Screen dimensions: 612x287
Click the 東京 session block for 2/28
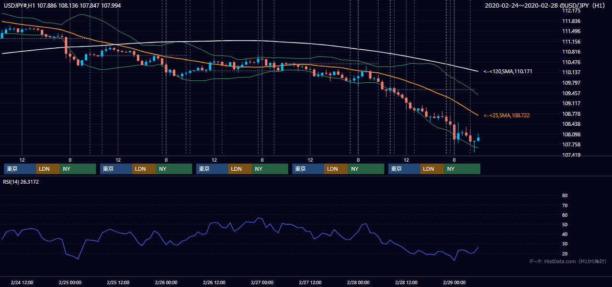click(405, 169)
